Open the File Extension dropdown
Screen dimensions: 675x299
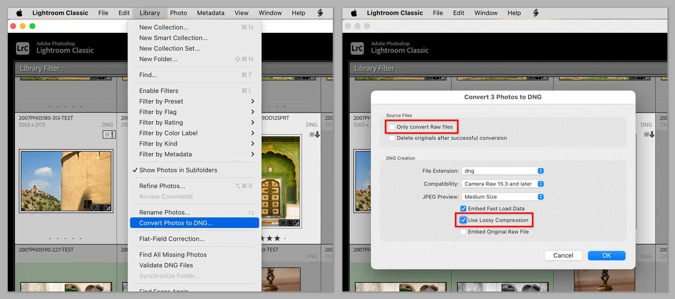tap(503, 171)
